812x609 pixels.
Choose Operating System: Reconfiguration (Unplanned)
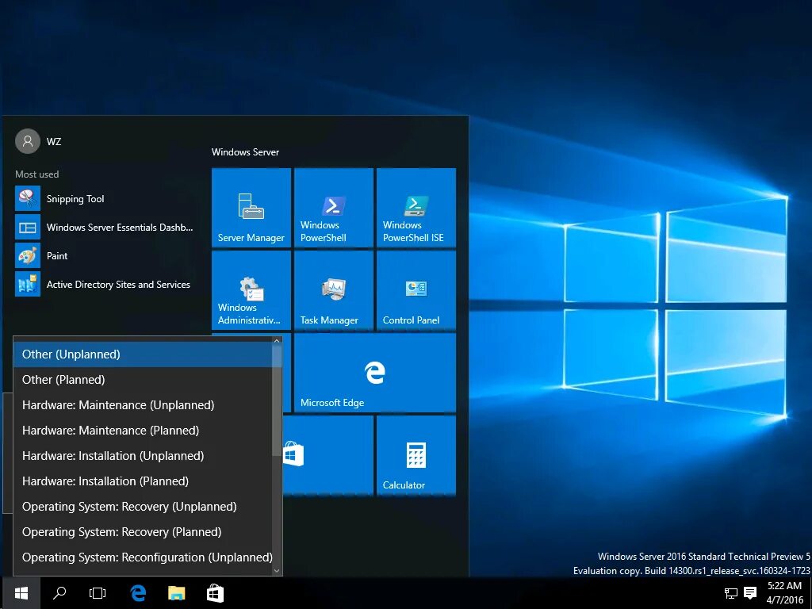(143, 557)
